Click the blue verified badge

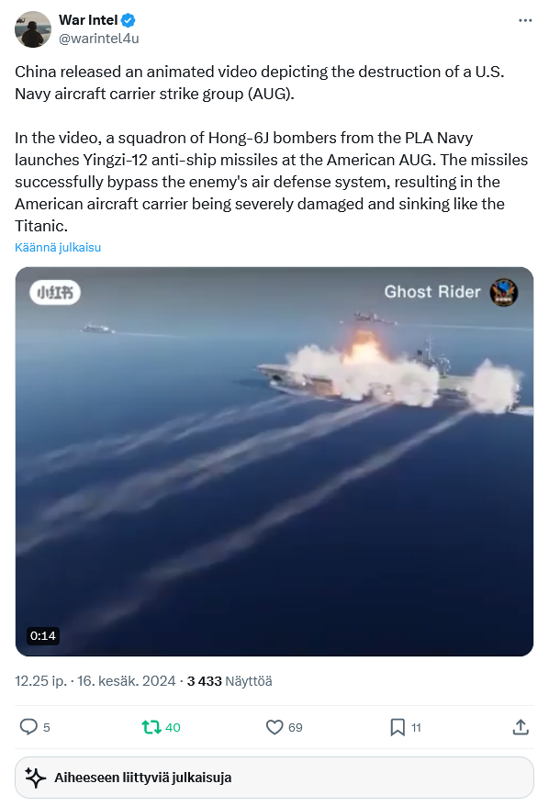tap(128, 20)
